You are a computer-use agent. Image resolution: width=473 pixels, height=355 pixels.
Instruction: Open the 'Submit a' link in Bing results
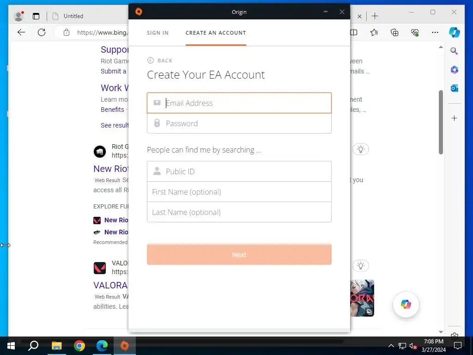(114, 71)
